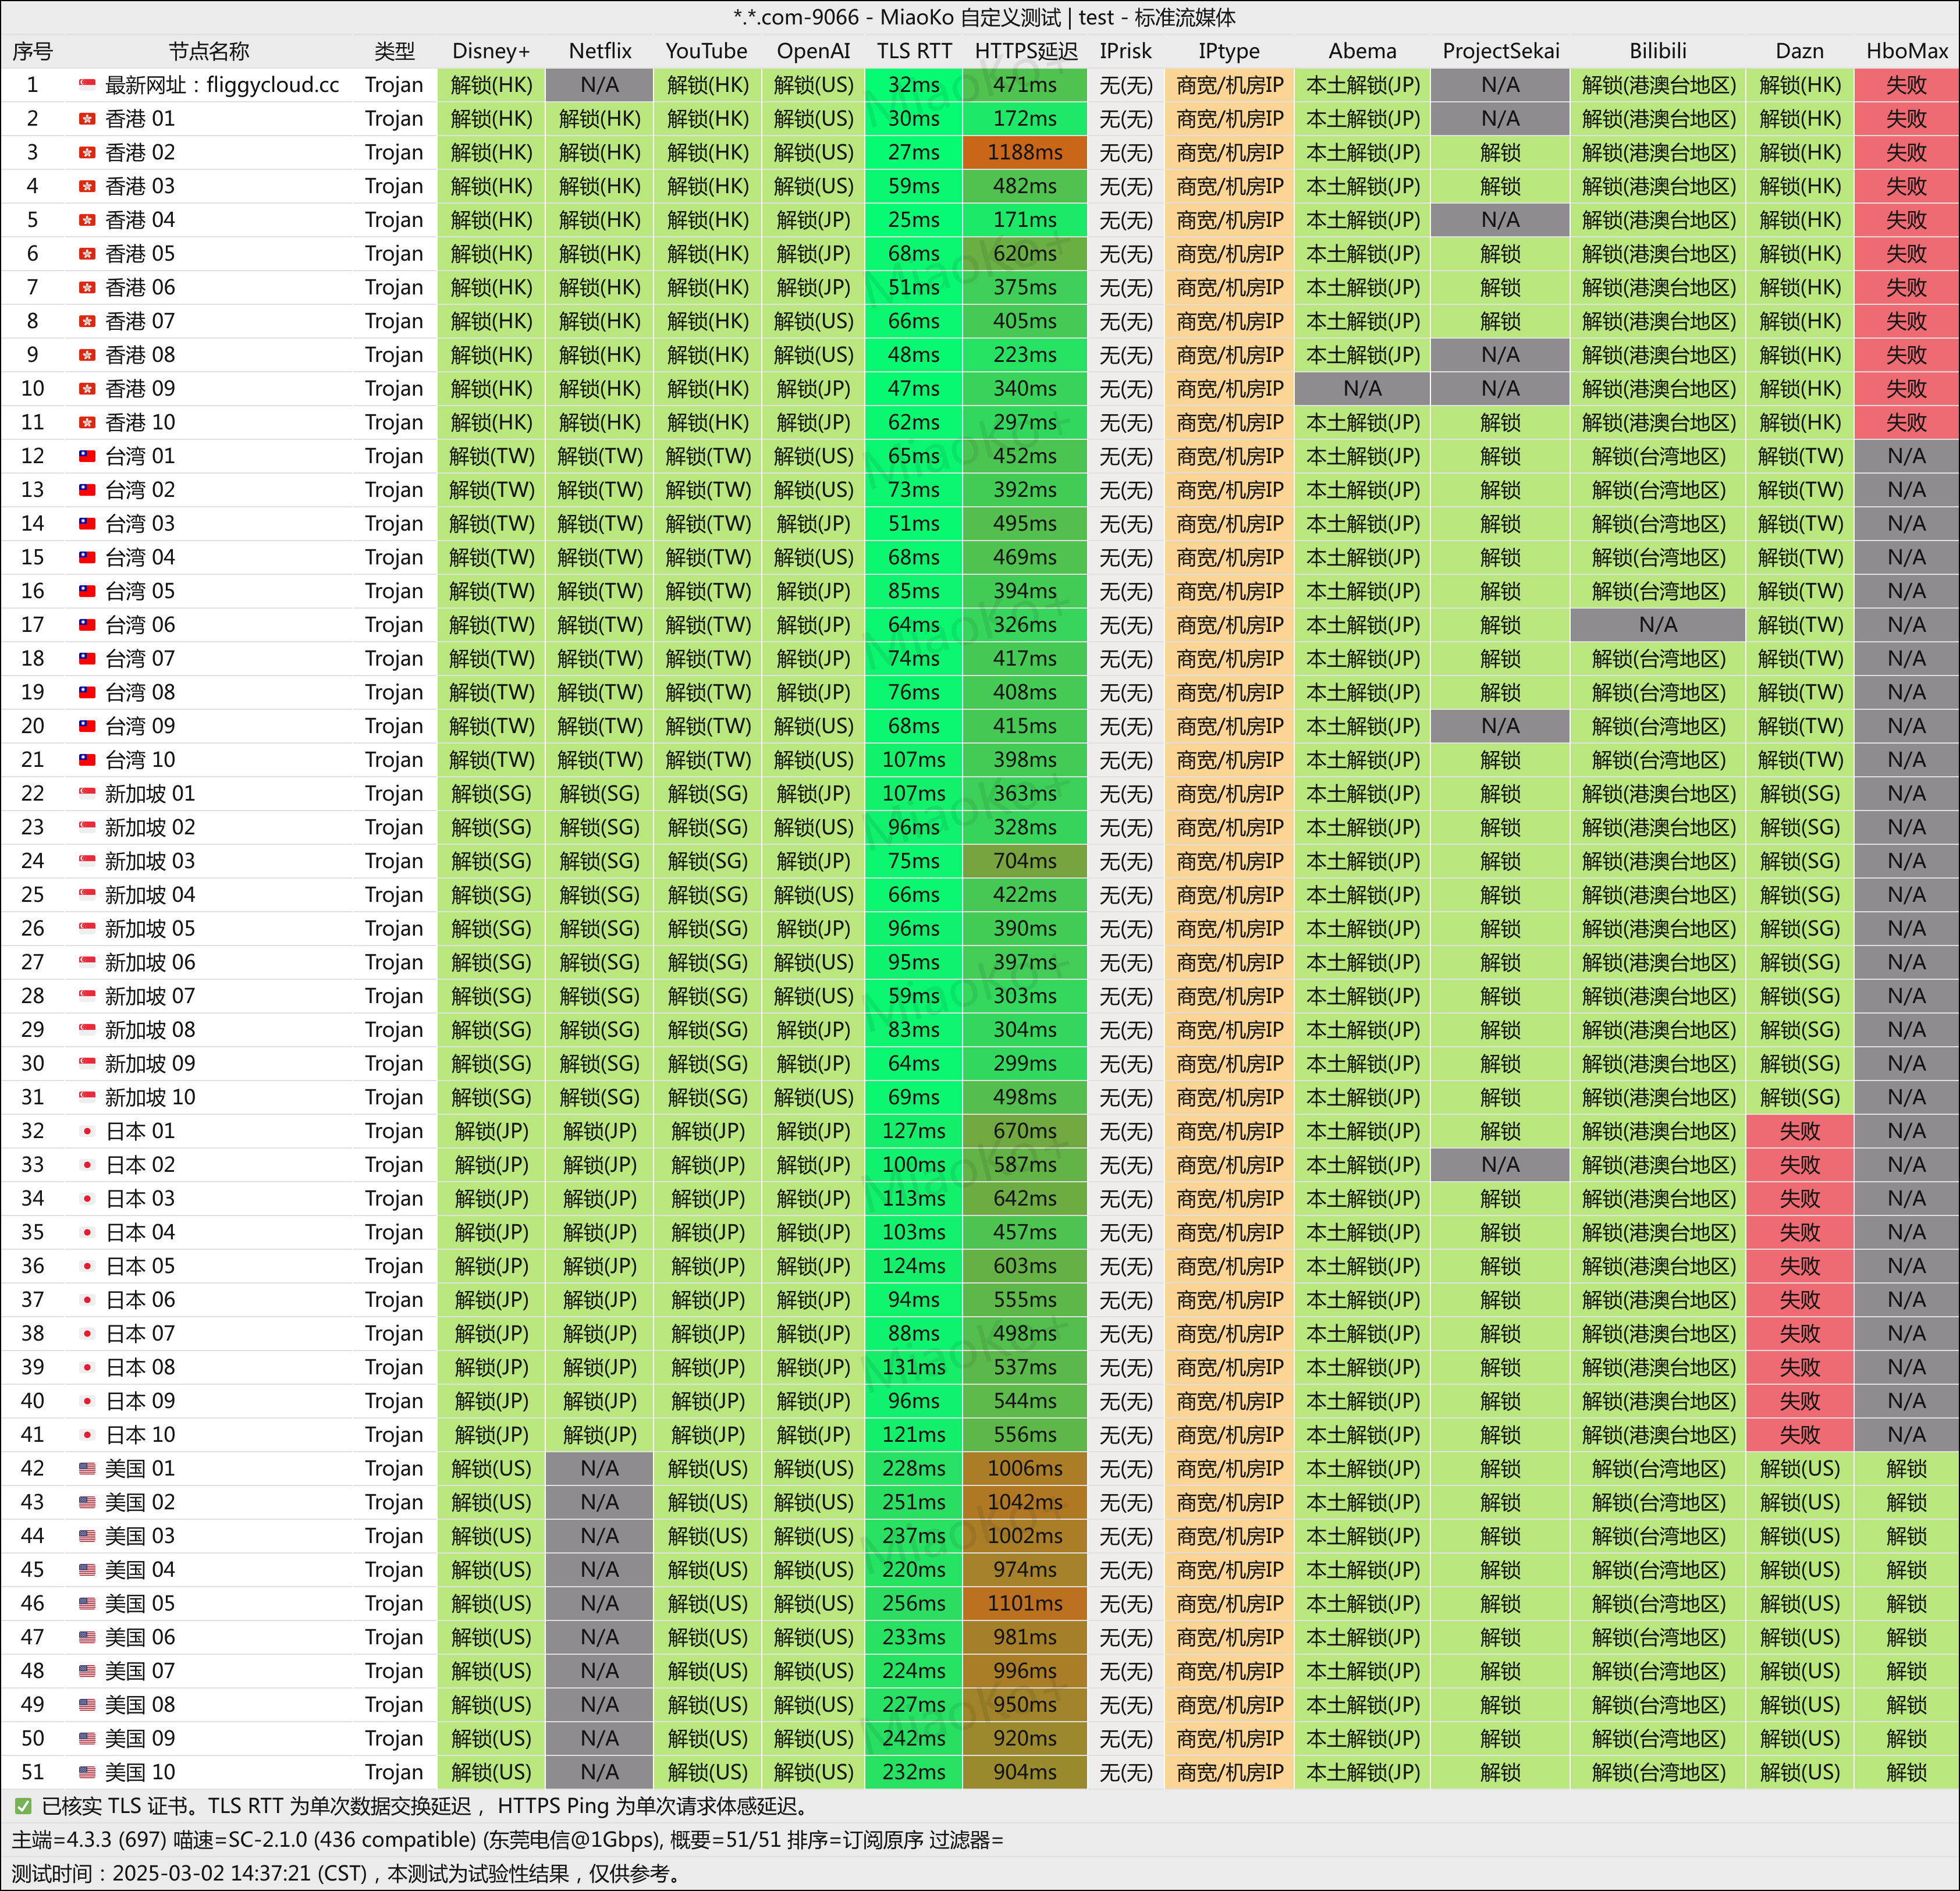Click the YouTube column header
This screenshot has width=1960, height=1891.
point(707,51)
